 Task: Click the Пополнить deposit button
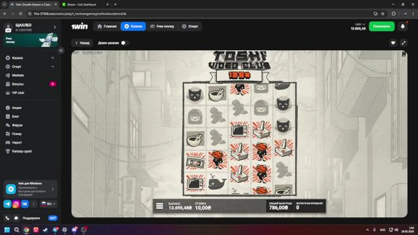pos(381,26)
